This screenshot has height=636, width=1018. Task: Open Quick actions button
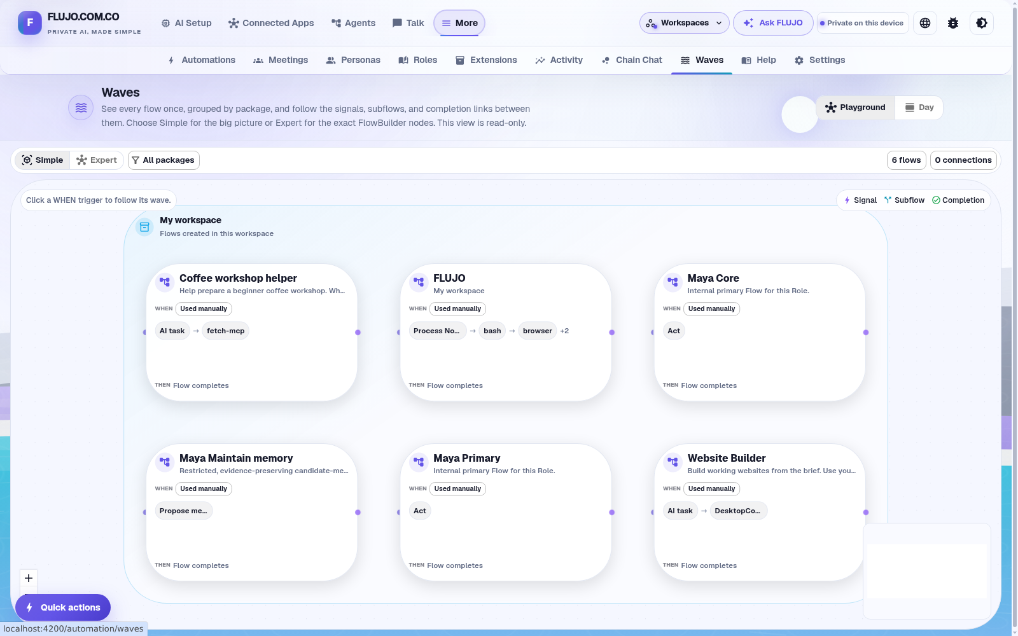(x=63, y=607)
